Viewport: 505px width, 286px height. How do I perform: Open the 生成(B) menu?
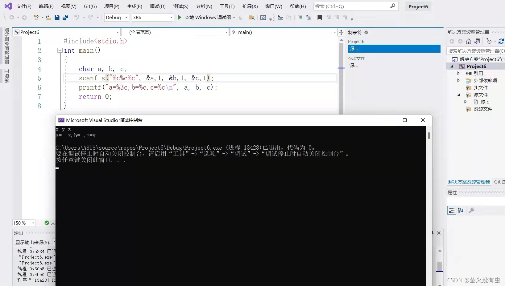tap(135, 6)
